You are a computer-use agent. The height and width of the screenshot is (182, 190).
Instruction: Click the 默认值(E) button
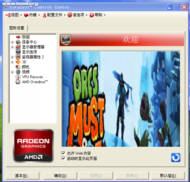(x=168, y=176)
